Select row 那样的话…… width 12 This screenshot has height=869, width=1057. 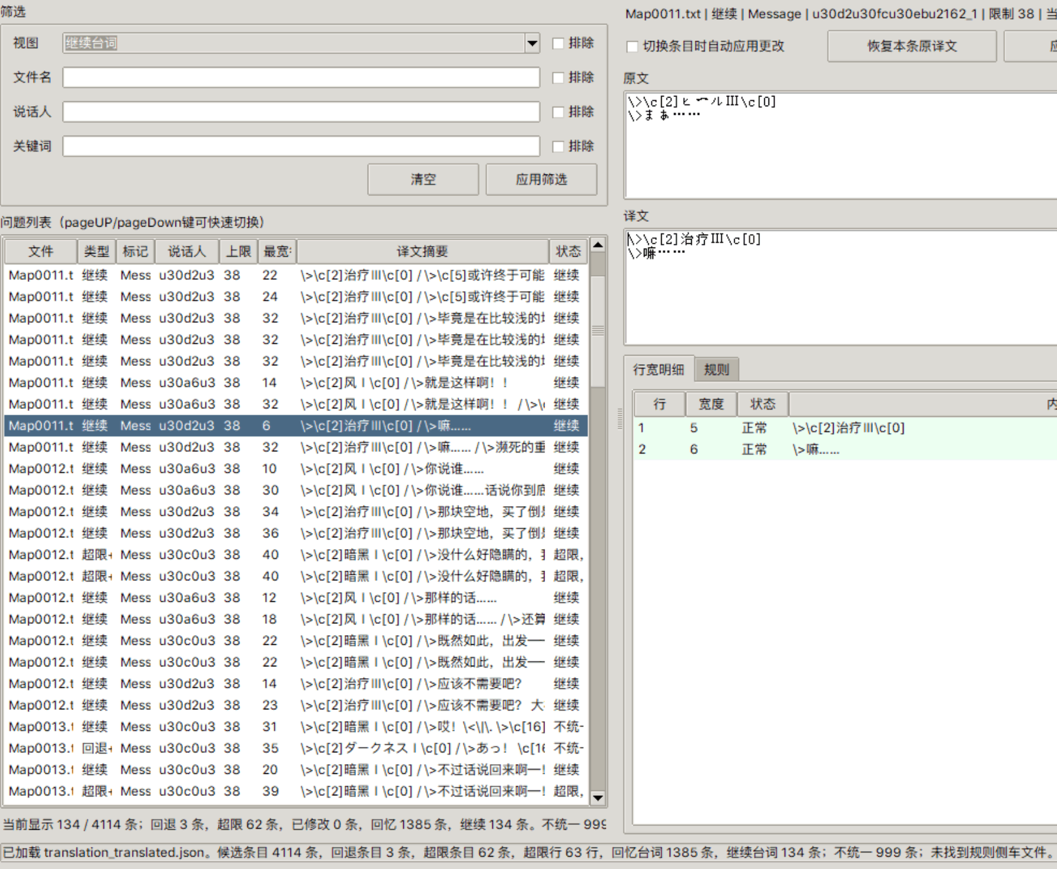tap(296, 598)
